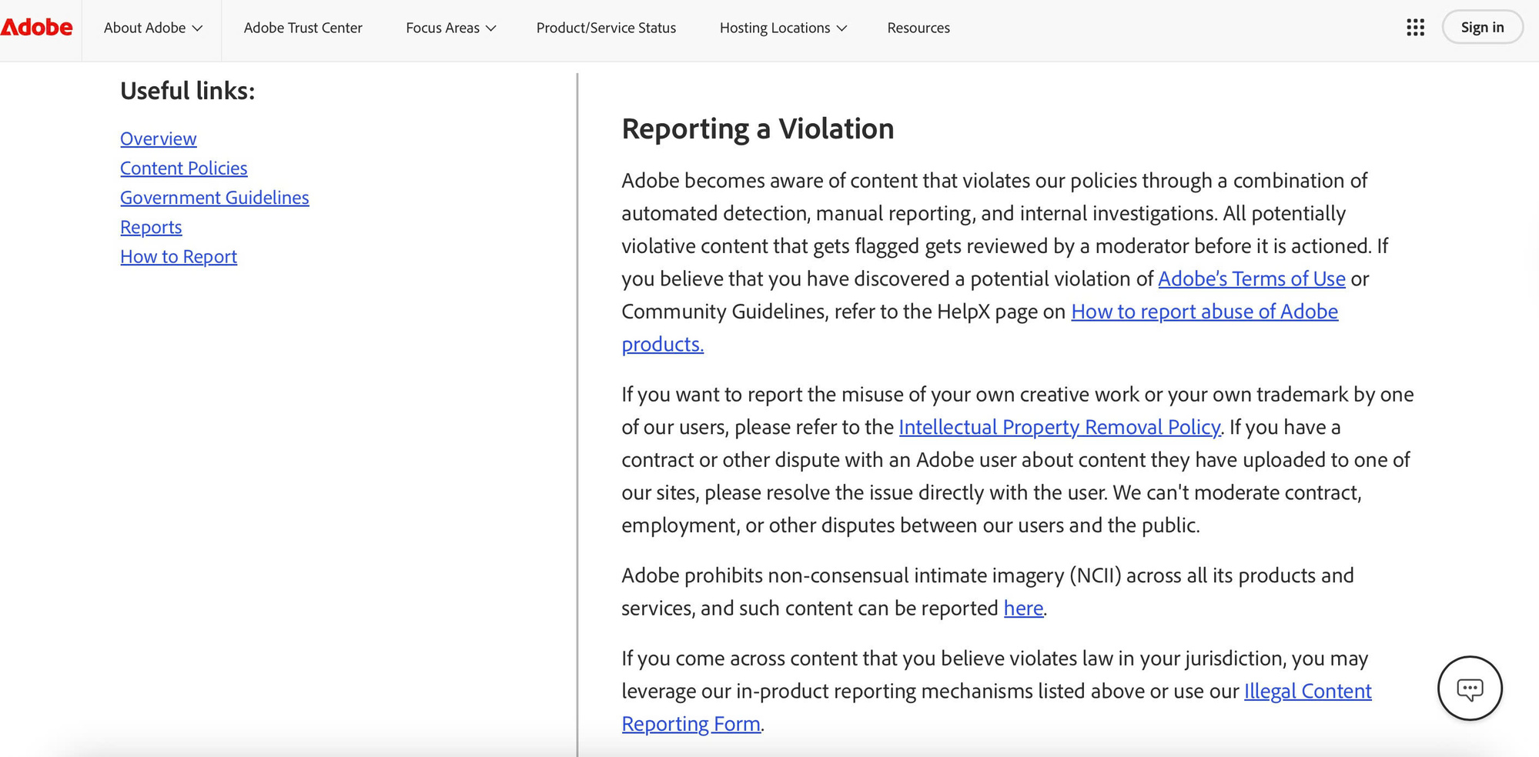Open Adobe's Terms of Use link
The height and width of the screenshot is (757, 1539).
[1252, 278]
